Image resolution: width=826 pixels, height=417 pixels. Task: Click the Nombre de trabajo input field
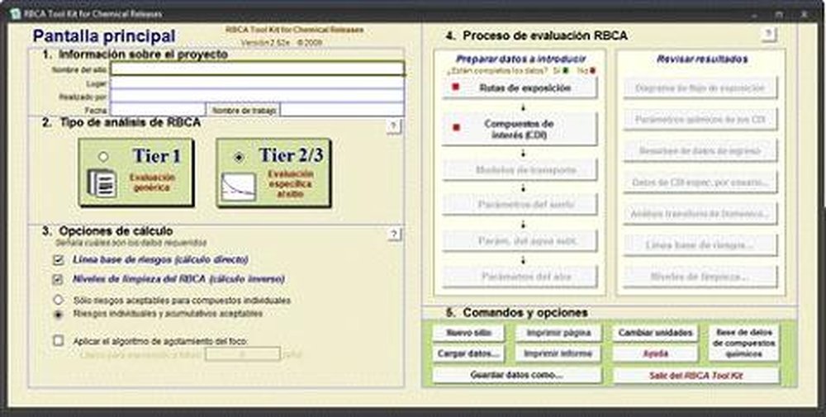pos(343,110)
